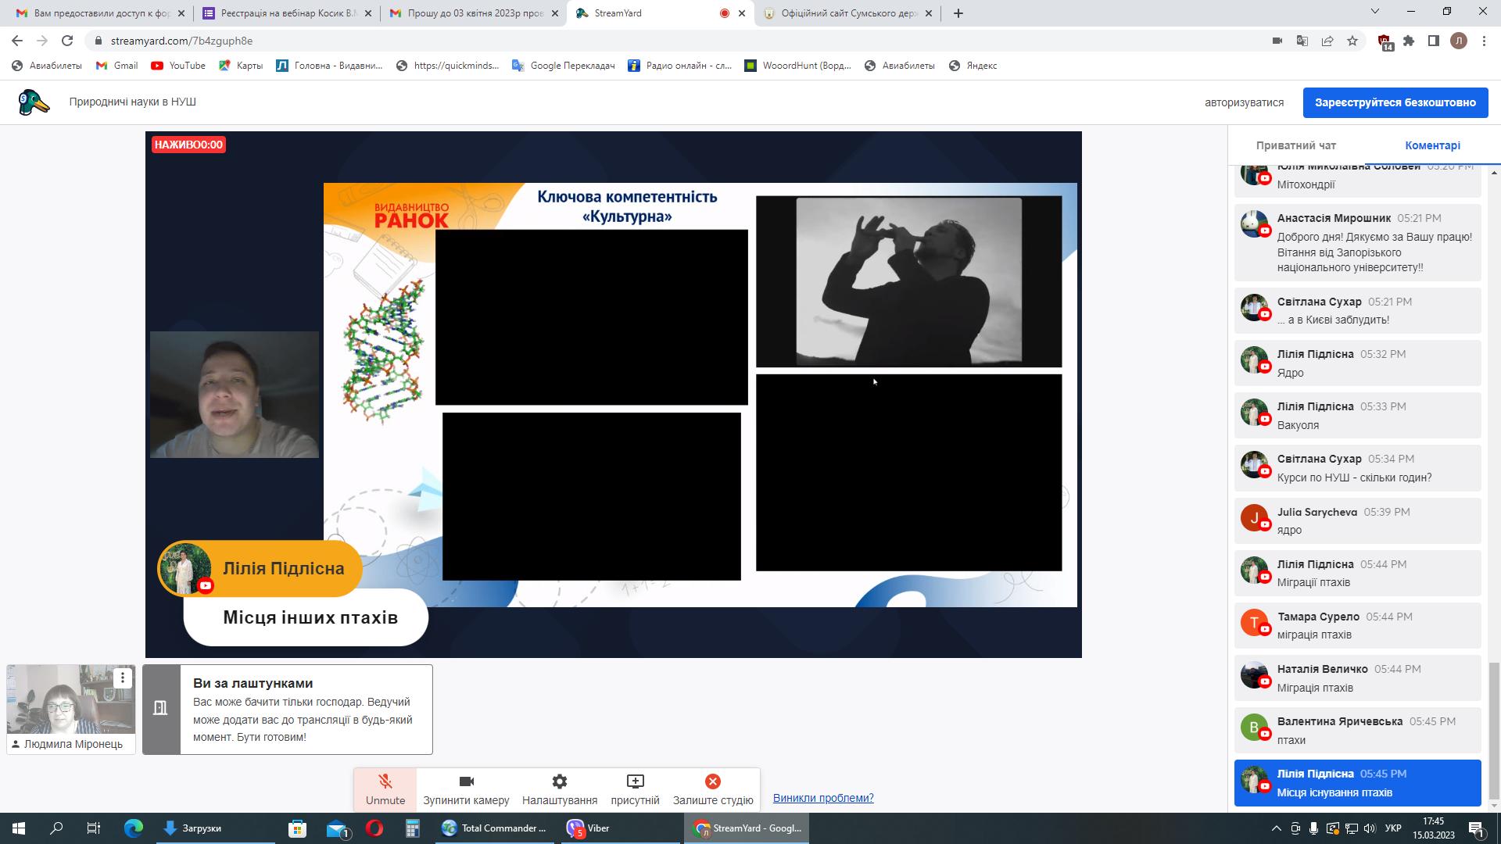
Task: Switch to the Приватний чат tab
Action: [1295, 145]
